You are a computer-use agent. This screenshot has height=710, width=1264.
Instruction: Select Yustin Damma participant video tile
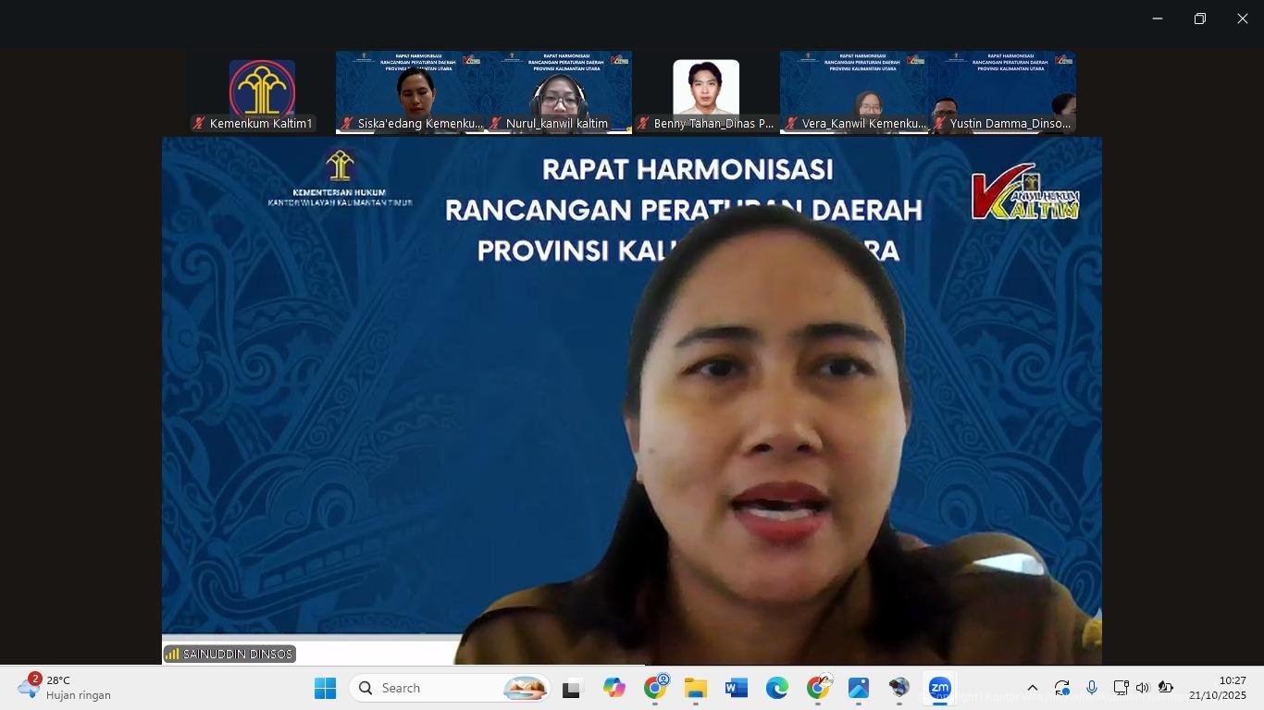(1002, 92)
